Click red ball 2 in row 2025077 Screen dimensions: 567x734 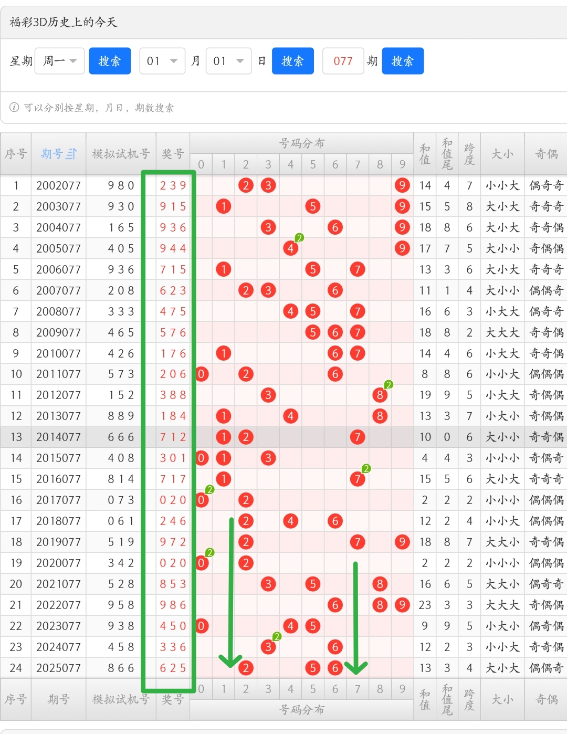[246, 668]
